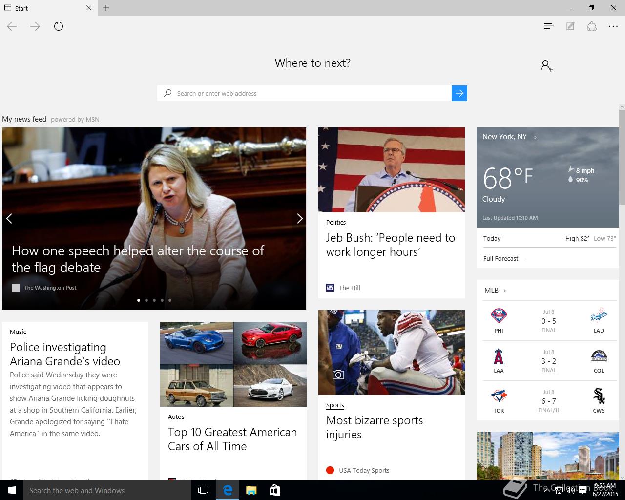This screenshot has height=500, width=625.
Task: Open the Sports category link
Action: click(335, 405)
